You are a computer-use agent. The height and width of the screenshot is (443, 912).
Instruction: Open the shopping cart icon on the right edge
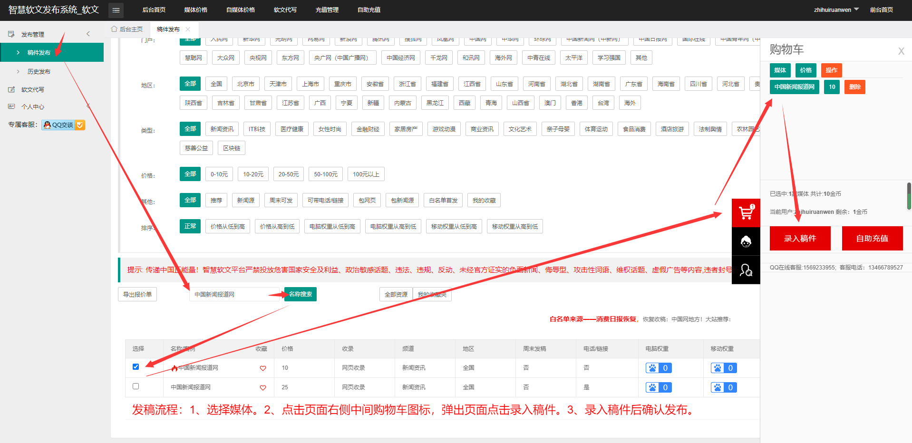pos(746,212)
